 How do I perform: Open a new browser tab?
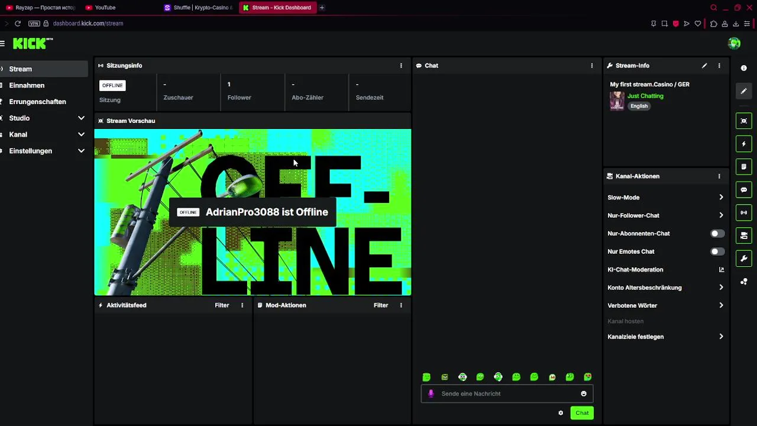click(x=322, y=8)
